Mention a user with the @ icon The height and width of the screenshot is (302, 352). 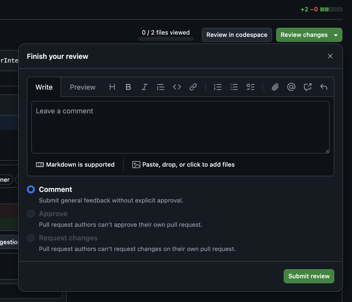point(291,87)
